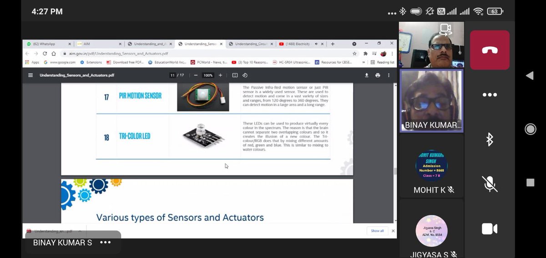The width and height of the screenshot is (546, 258).
Task: Reload the page in Chrome
Action: [45, 54]
